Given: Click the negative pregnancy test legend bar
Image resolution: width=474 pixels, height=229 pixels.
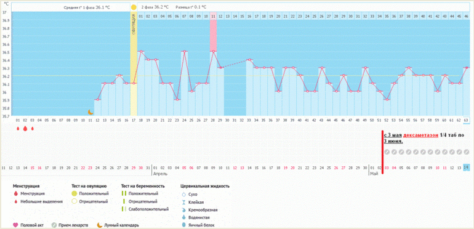Looking at the screenshot, I should pos(123,201).
